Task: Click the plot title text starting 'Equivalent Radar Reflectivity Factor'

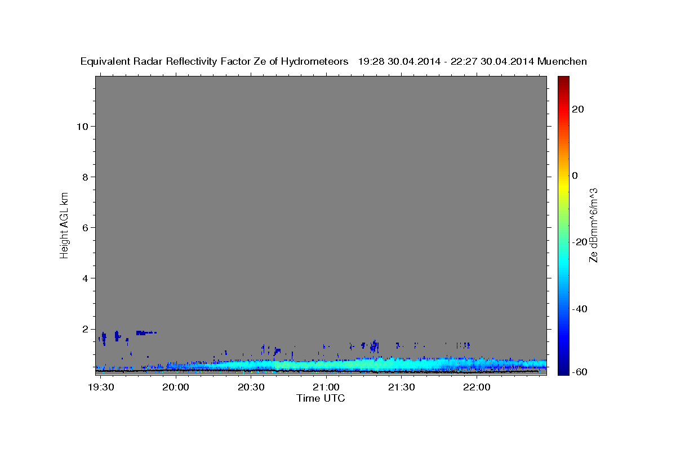Action: (333, 62)
